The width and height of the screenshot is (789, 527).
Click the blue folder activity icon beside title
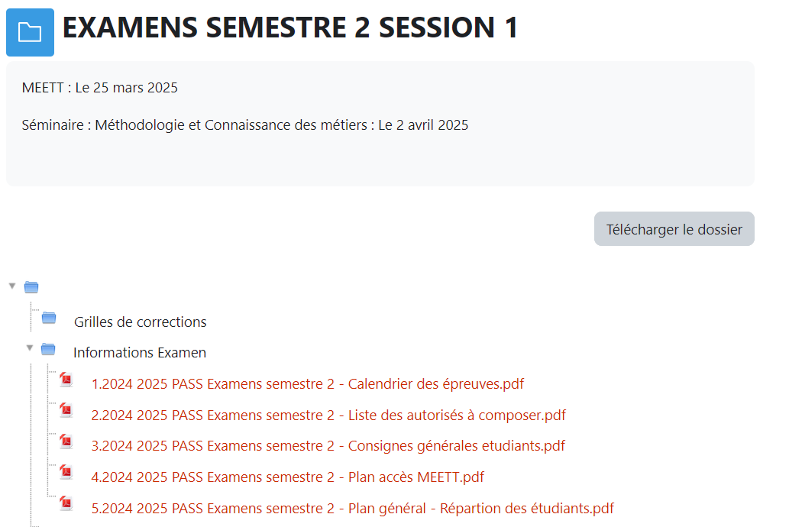[x=30, y=32]
